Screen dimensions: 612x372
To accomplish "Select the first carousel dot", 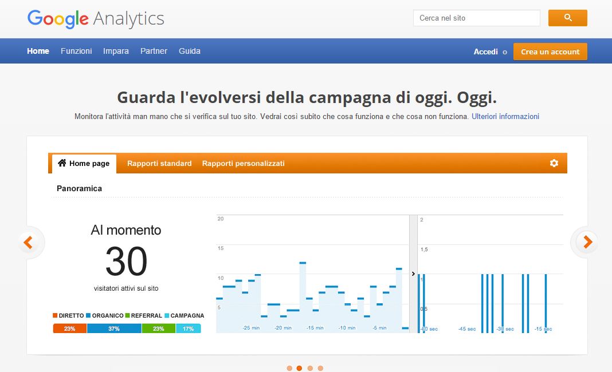I will pyautogui.click(x=289, y=368).
